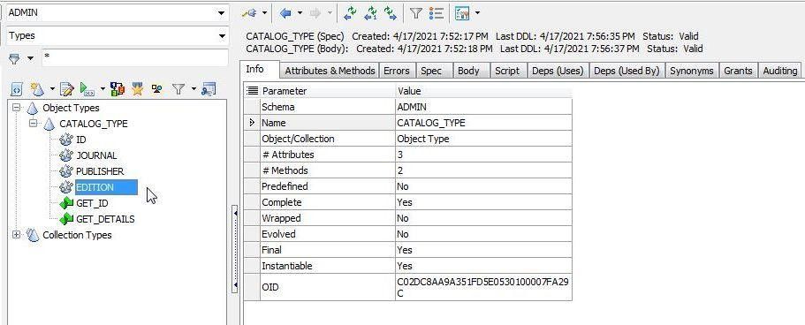Select the PUBLISHER attribute
The height and width of the screenshot is (325, 805).
point(100,171)
